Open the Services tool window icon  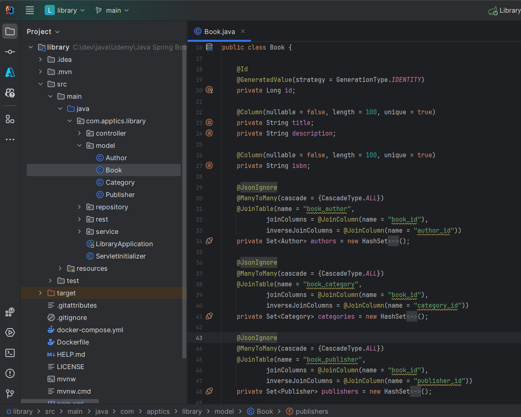click(10, 333)
